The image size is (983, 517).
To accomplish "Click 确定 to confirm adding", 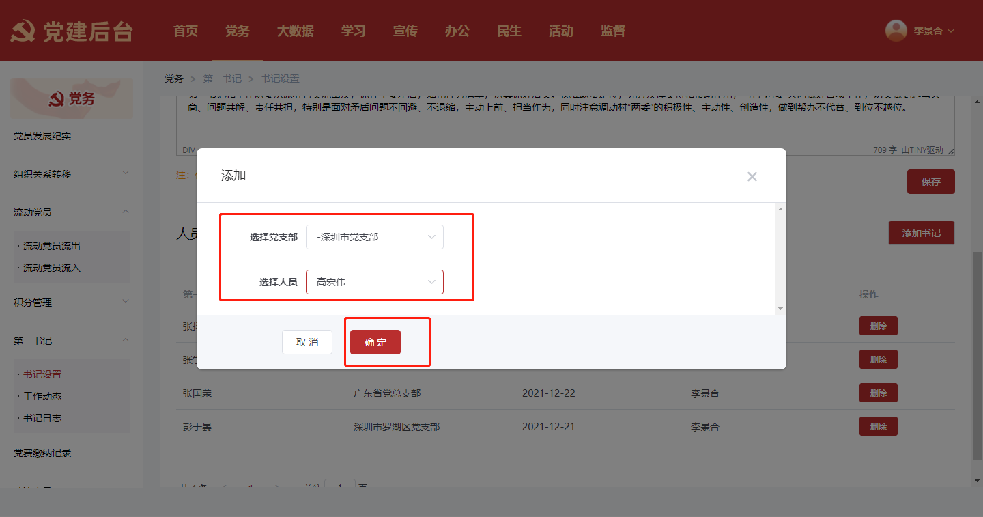I will 375,342.
